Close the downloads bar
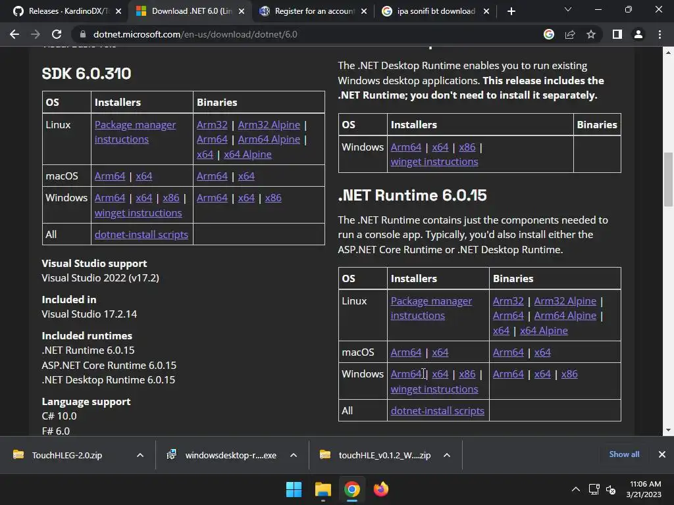 (x=662, y=454)
